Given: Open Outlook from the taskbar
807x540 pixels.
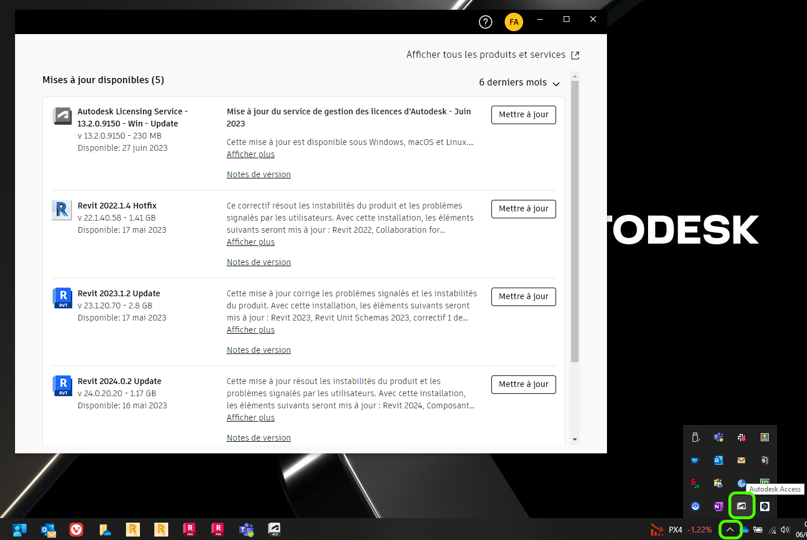Looking at the screenshot, I should pos(48,530).
